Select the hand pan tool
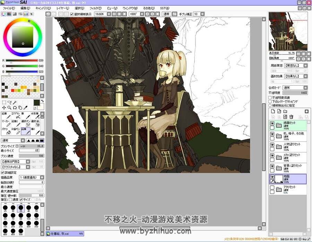The height and width of the screenshot is (242, 312). (x=20, y=108)
